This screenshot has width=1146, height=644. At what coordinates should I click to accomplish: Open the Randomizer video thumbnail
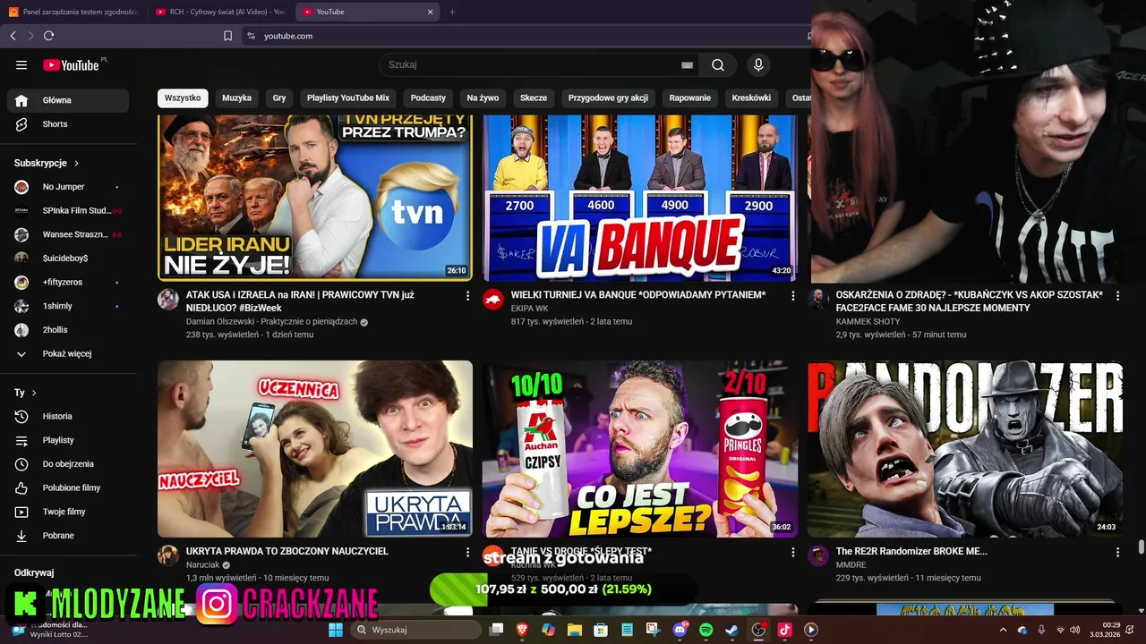tap(965, 449)
